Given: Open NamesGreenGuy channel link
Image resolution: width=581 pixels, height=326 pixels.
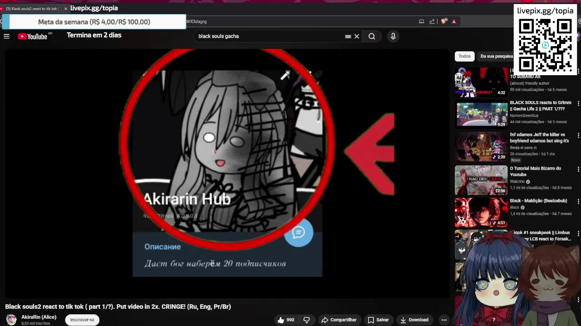Looking at the screenshot, I should click(524, 115).
